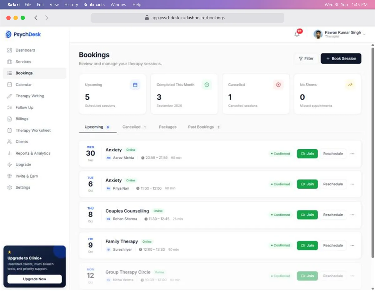Reschedule the Aarav Mehta session

click(x=333, y=154)
